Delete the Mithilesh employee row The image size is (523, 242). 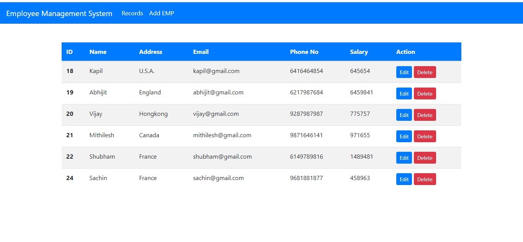point(425,136)
